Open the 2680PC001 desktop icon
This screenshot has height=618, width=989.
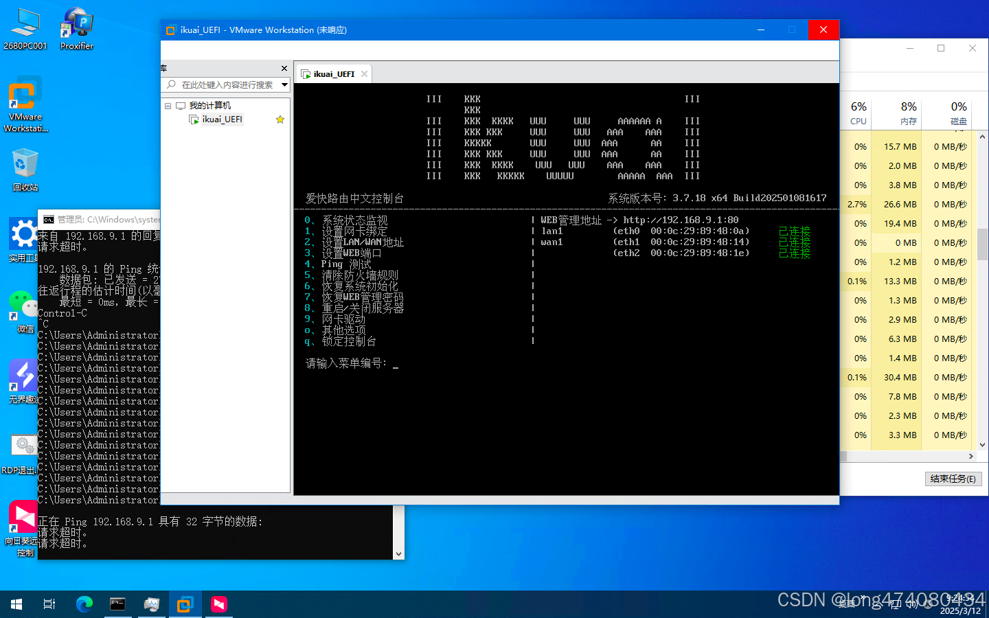coord(25,29)
